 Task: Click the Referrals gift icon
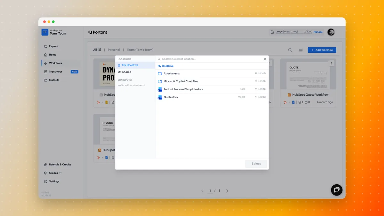point(46,164)
